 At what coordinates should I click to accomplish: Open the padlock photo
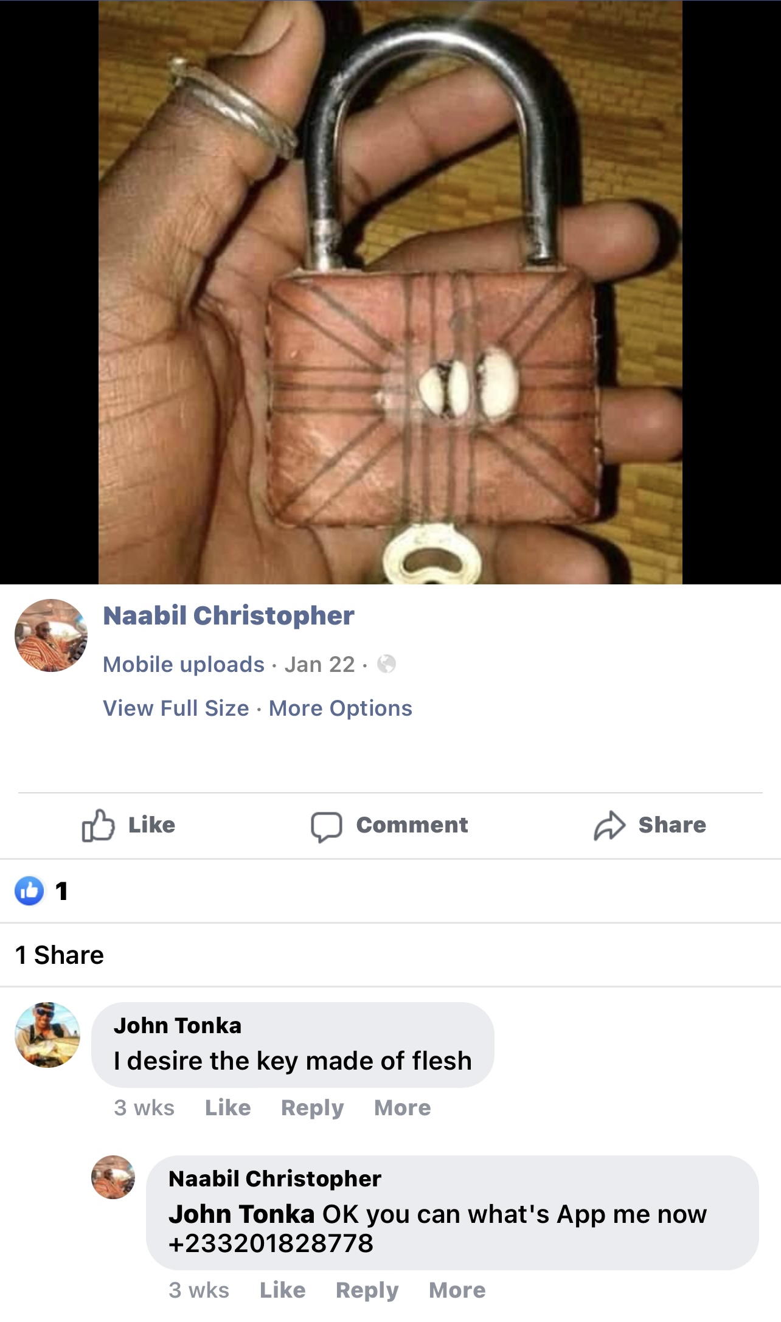[390, 292]
